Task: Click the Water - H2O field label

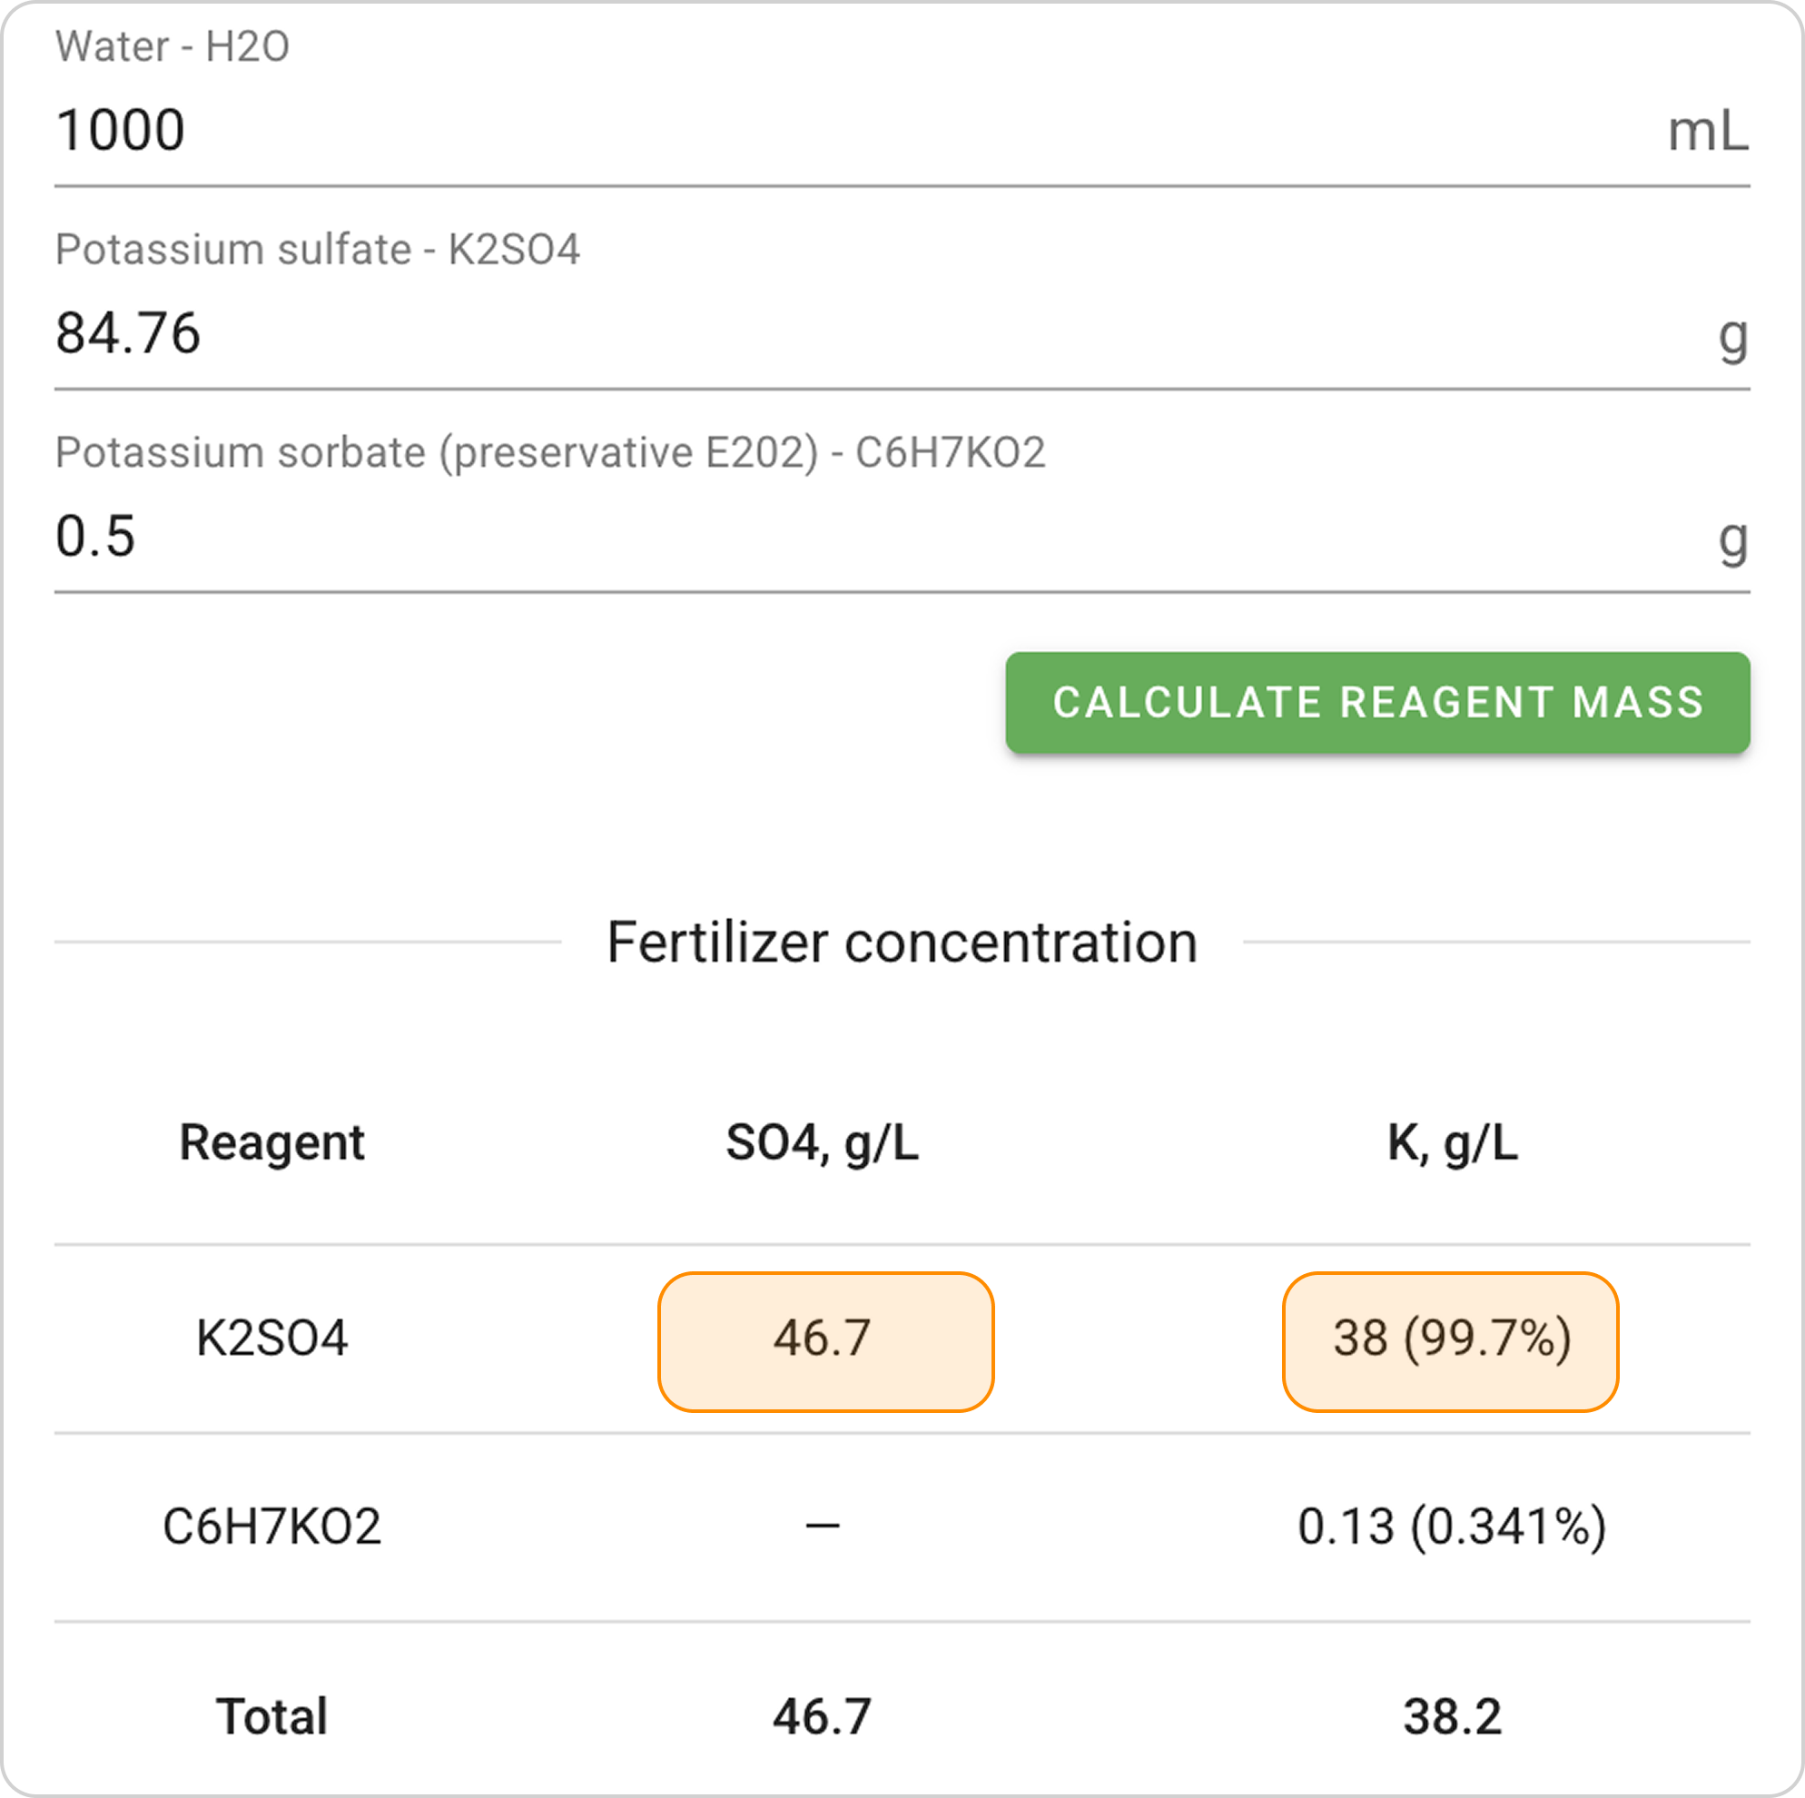Action: tap(172, 46)
